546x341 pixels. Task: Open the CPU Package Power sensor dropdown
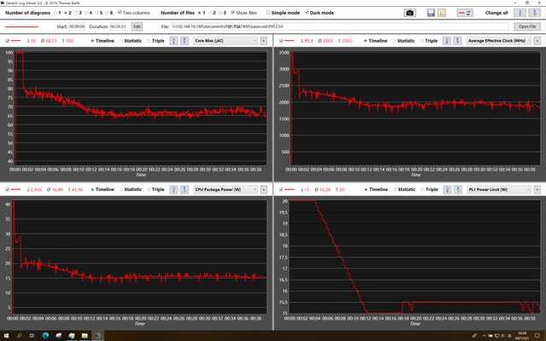225,189
